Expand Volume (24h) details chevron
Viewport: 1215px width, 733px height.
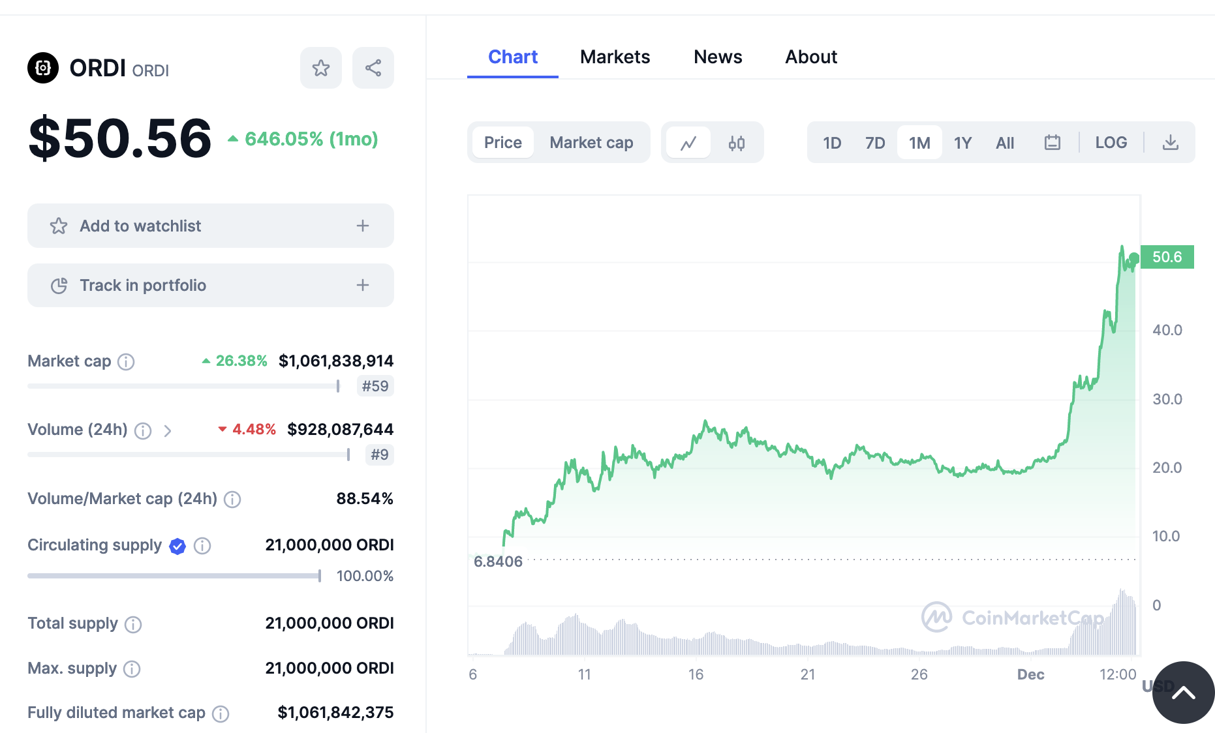pos(168,431)
